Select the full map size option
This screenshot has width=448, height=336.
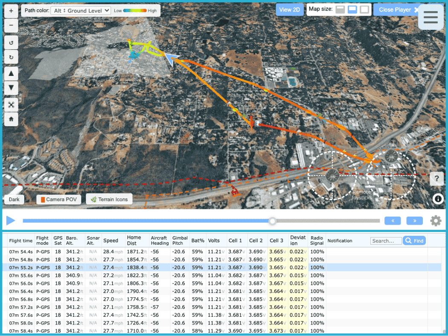[364, 10]
